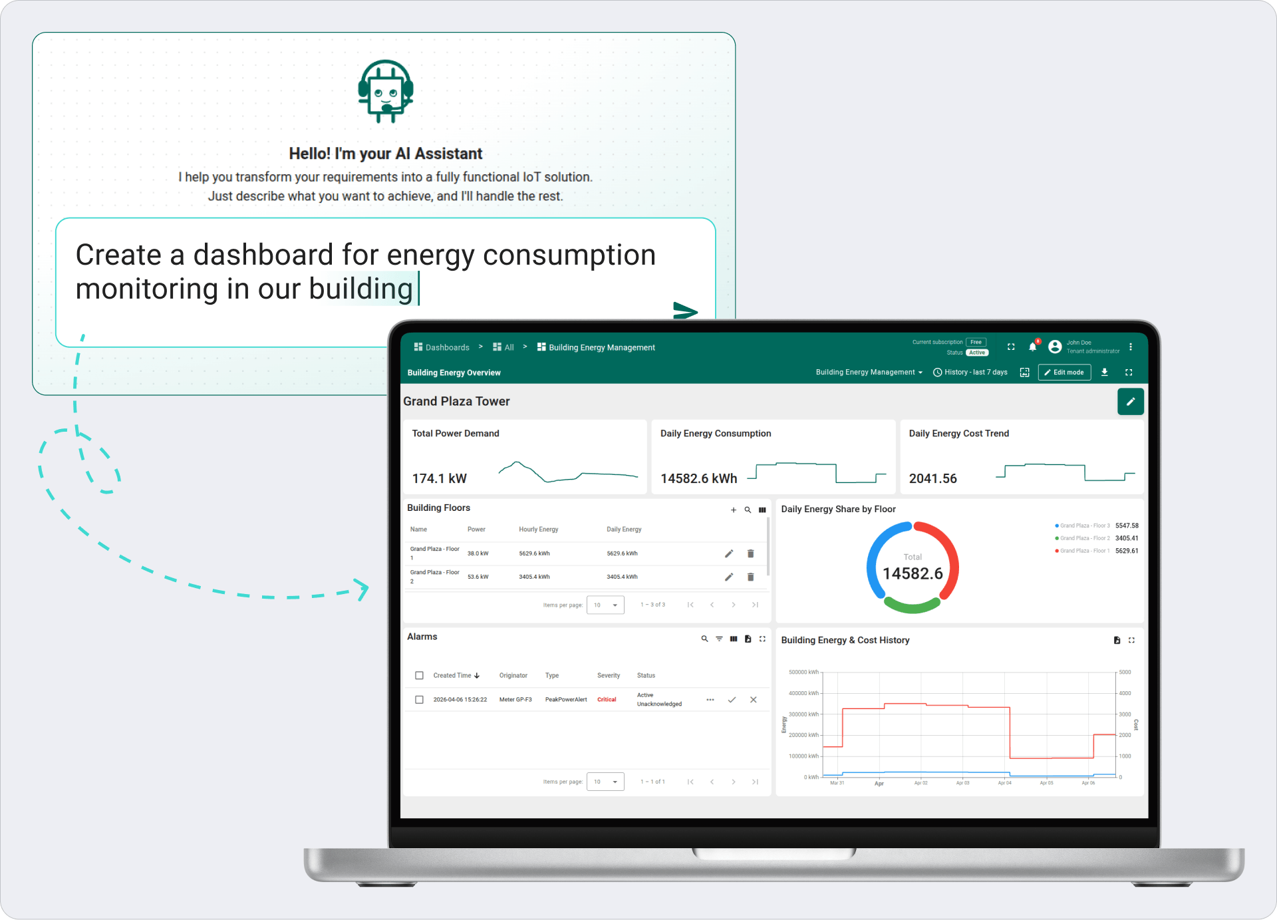Image resolution: width=1277 pixels, height=920 pixels.
Task: Open History - last 7 days time window
Action: coord(970,373)
